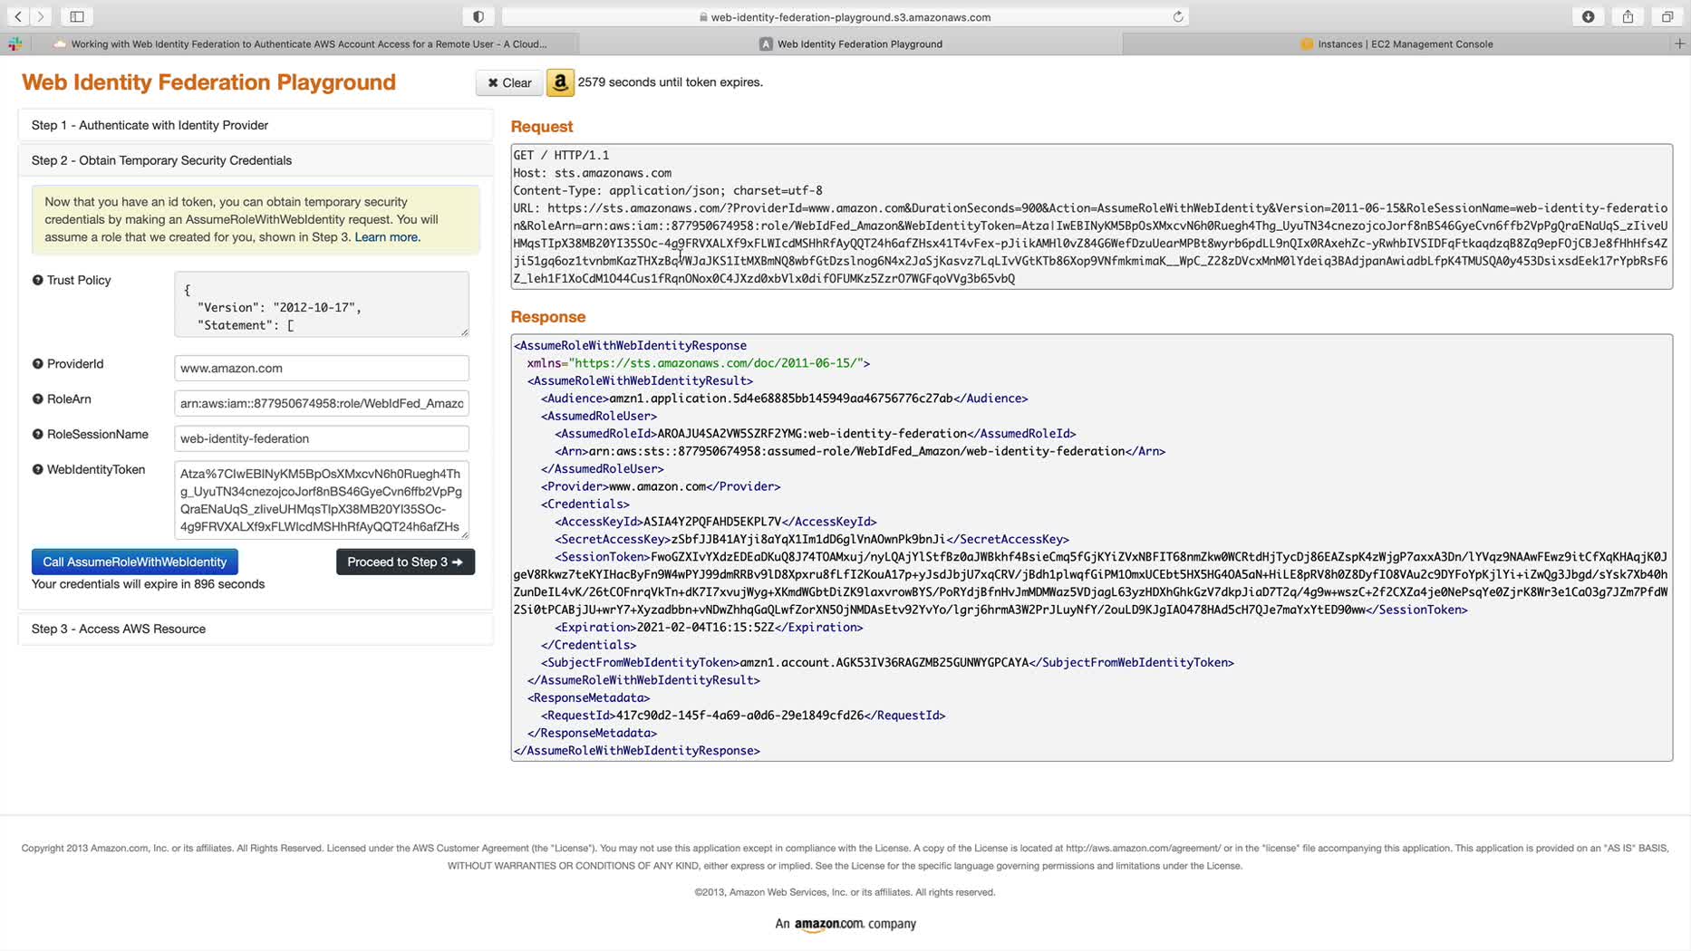The height and width of the screenshot is (951, 1691).
Task: Click inside the WebIdentityToken text area
Action: [x=322, y=500]
